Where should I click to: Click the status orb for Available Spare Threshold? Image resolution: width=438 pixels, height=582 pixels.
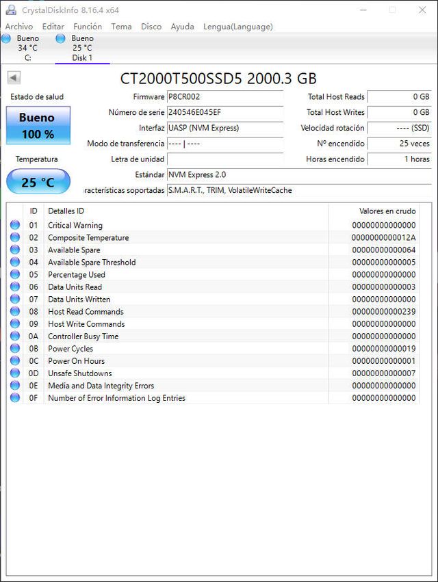pos(15,262)
